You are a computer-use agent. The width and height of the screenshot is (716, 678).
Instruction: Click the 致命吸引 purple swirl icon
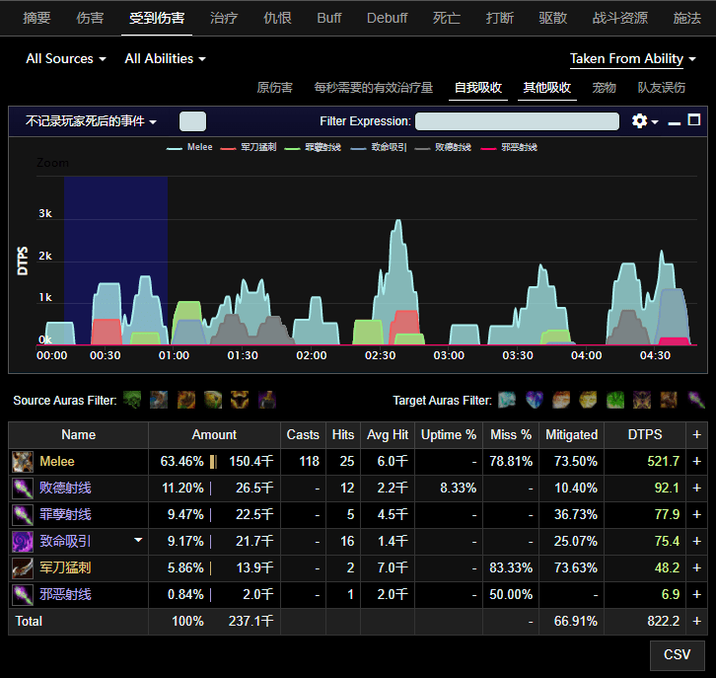pos(23,542)
